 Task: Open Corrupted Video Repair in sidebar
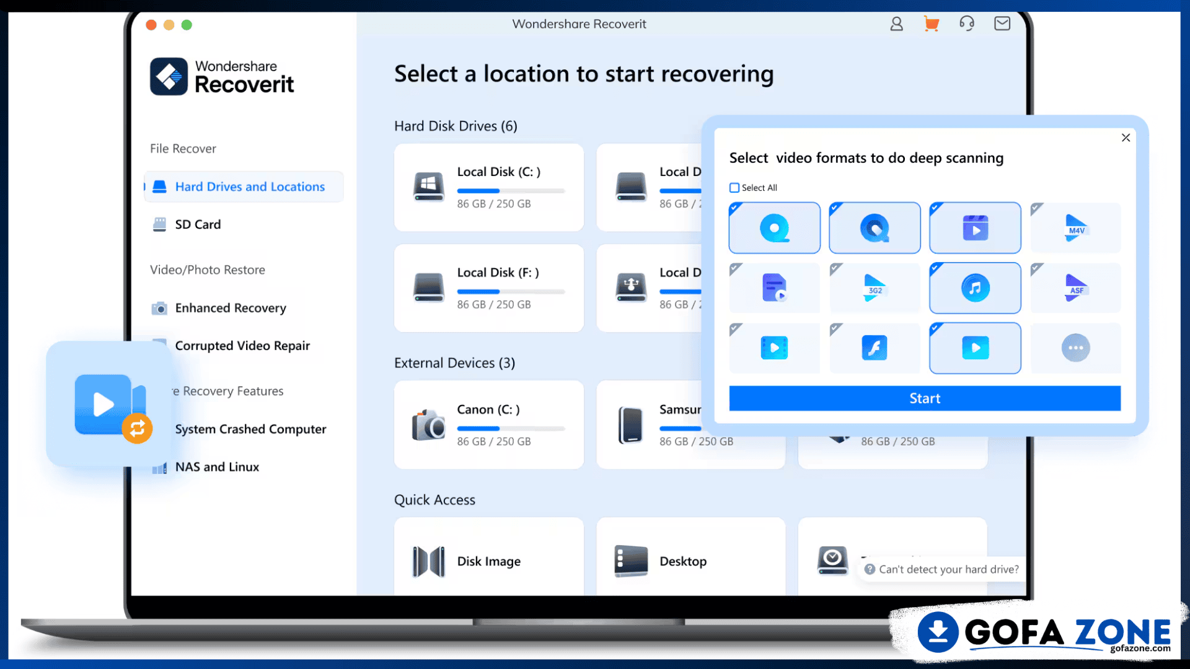coord(244,346)
